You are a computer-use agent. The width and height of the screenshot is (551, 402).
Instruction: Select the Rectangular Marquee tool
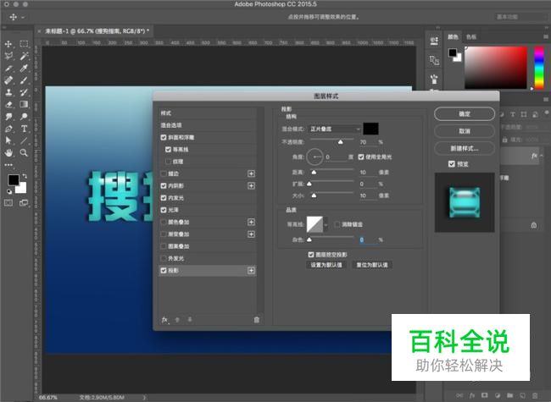click(x=24, y=44)
